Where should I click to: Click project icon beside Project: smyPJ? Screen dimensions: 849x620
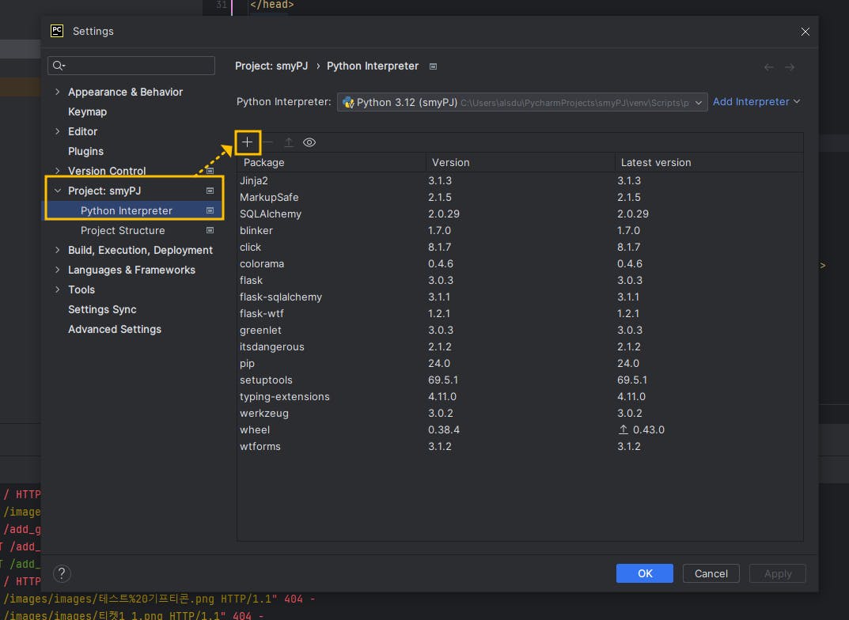[x=210, y=191]
